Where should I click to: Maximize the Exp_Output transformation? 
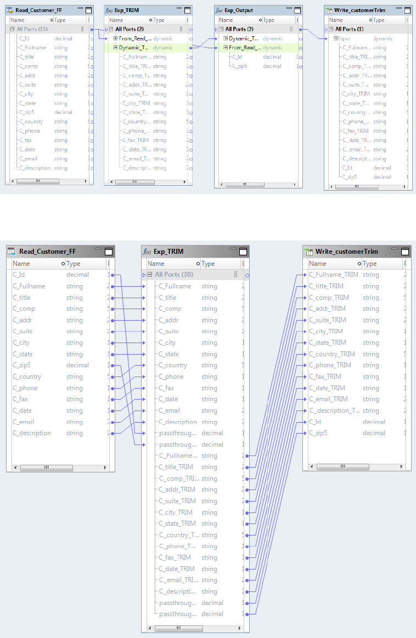297,10
